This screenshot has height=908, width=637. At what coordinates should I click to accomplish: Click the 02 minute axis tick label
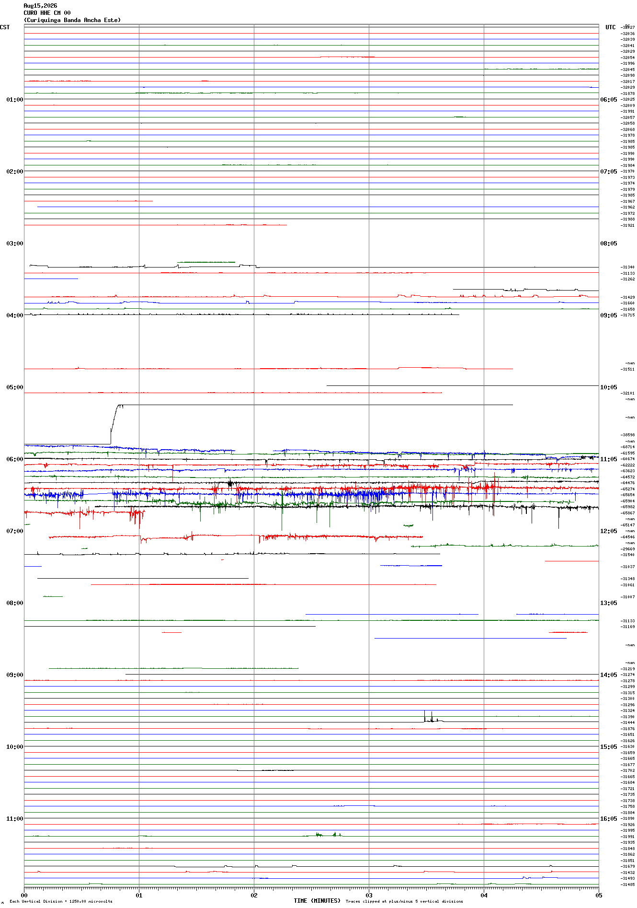254,896
